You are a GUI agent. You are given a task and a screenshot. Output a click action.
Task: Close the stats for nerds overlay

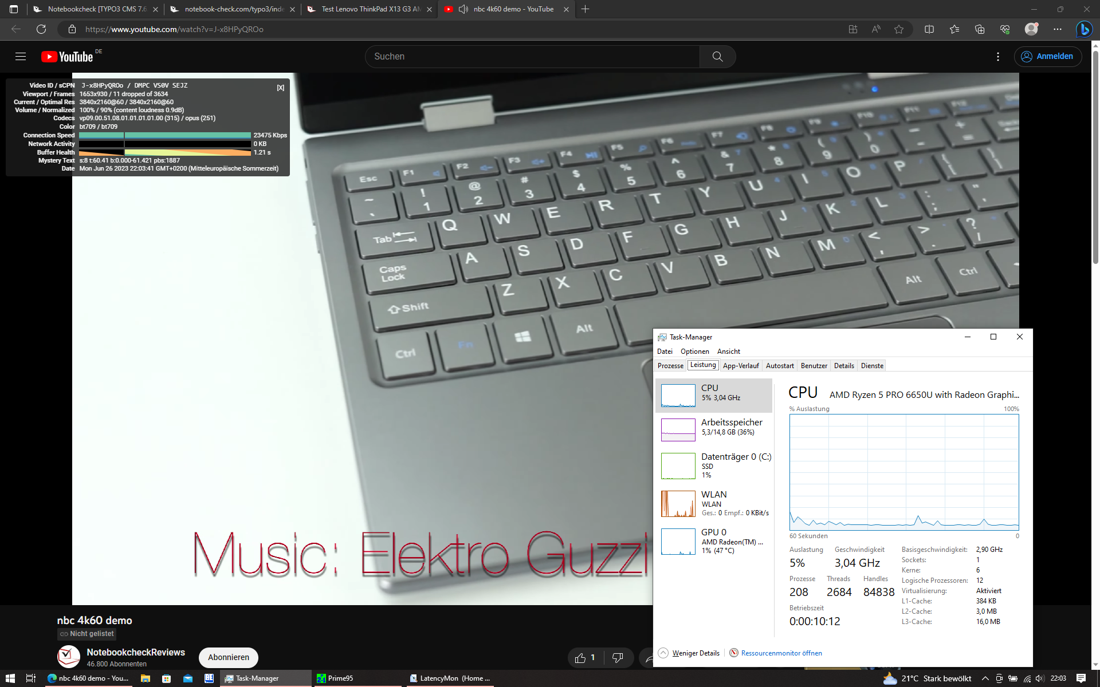tap(281, 88)
